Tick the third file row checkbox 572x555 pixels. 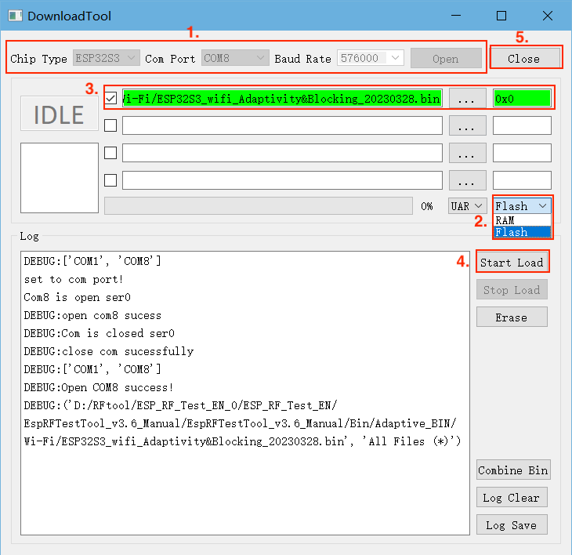pyautogui.click(x=111, y=153)
